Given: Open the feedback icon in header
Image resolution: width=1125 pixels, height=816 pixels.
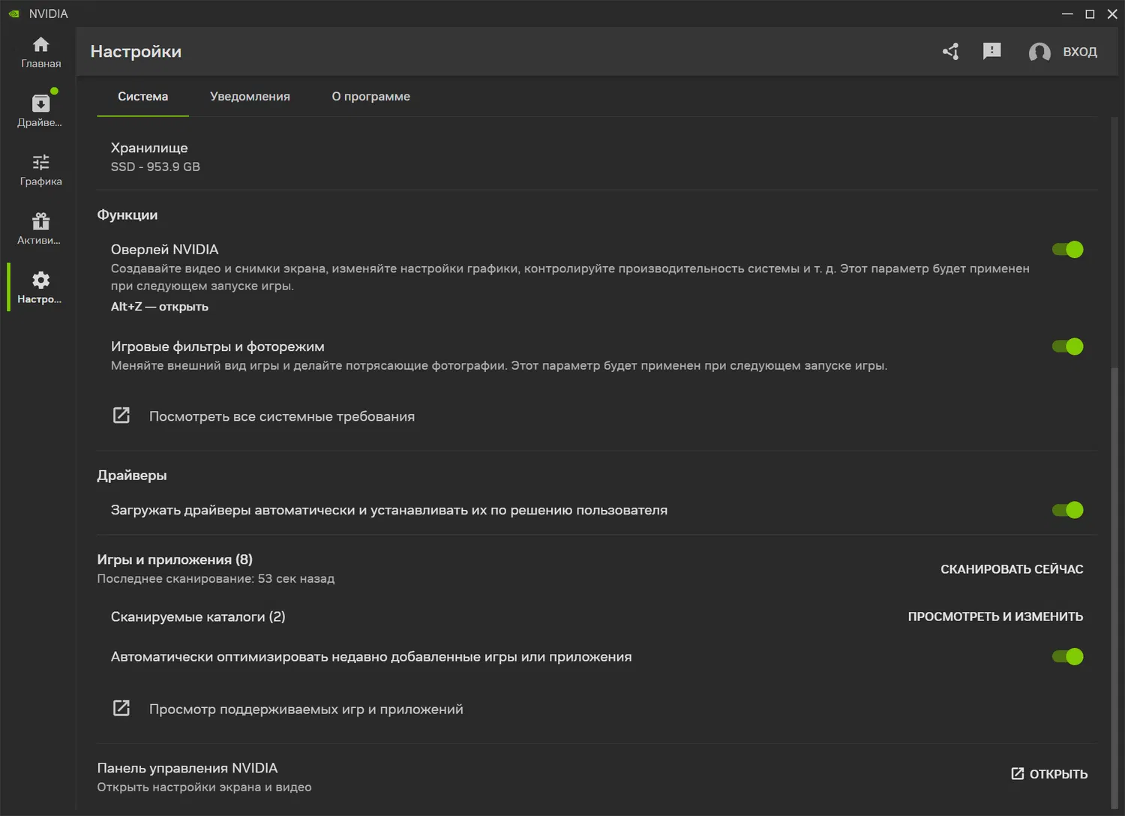Looking at the screenshot, I should pos(991,51).
